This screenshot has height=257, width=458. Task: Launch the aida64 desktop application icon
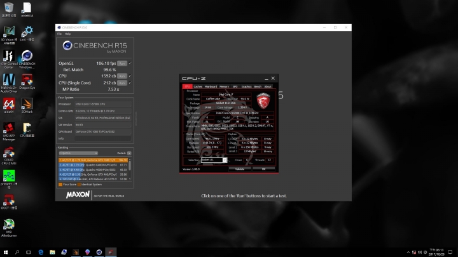pos(9,105)
